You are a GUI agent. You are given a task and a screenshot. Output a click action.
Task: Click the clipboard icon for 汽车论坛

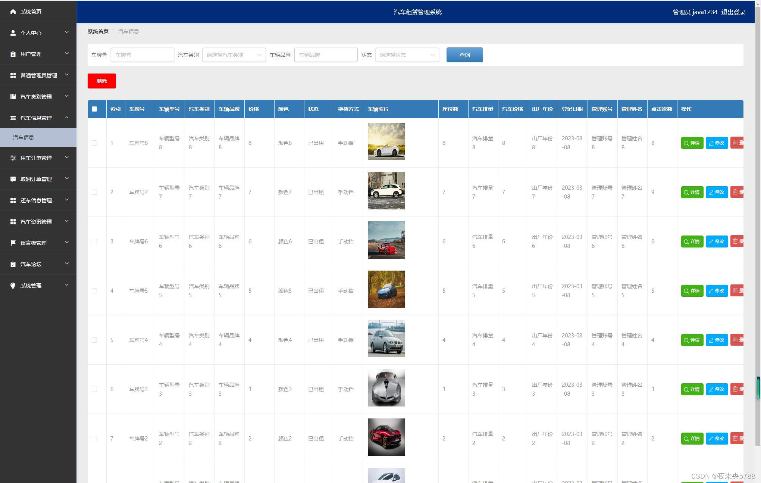(13, 264)
